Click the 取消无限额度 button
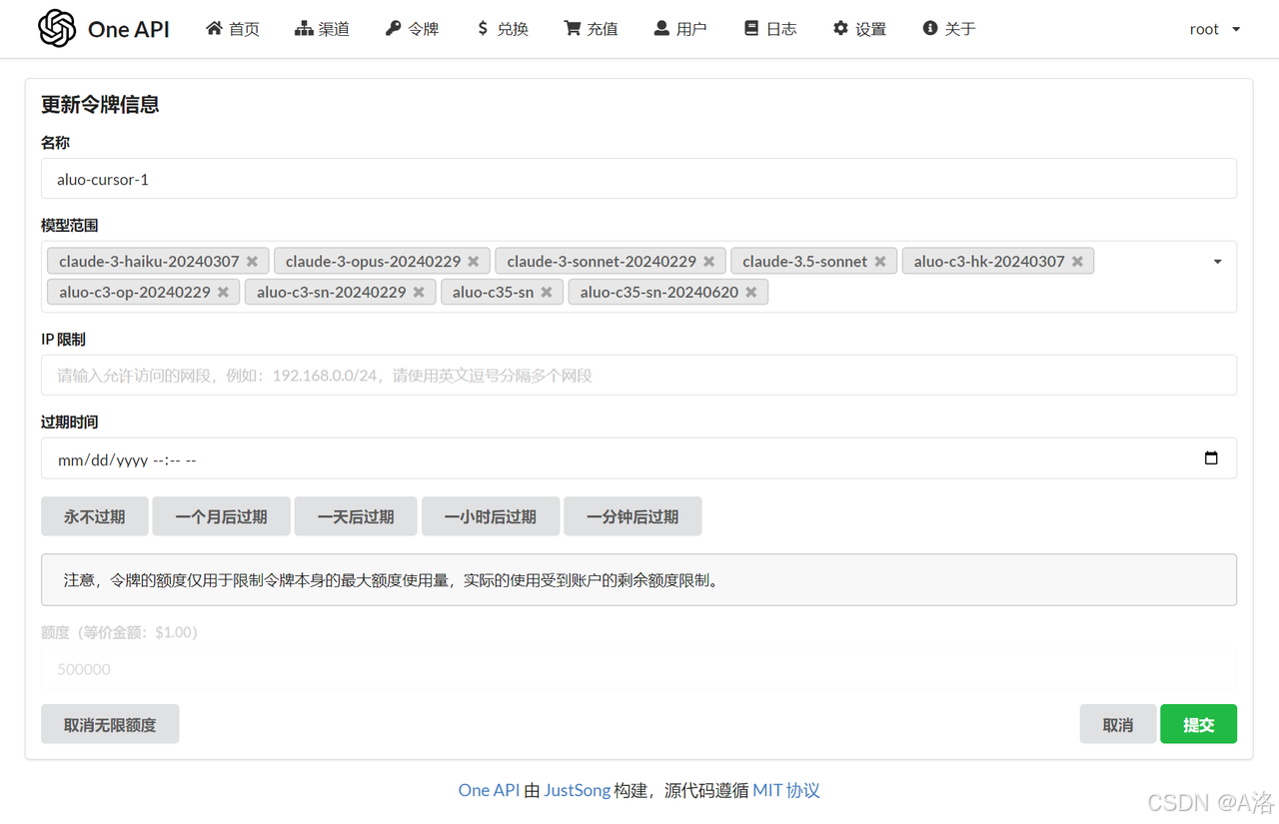This screenshot has height=824, width=1279. [110, 724]
